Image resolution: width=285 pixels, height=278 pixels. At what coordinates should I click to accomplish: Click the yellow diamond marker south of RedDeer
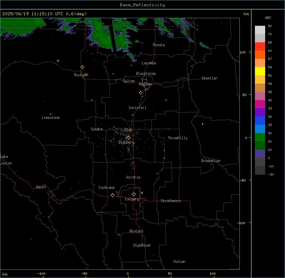(x=141, y=93)
